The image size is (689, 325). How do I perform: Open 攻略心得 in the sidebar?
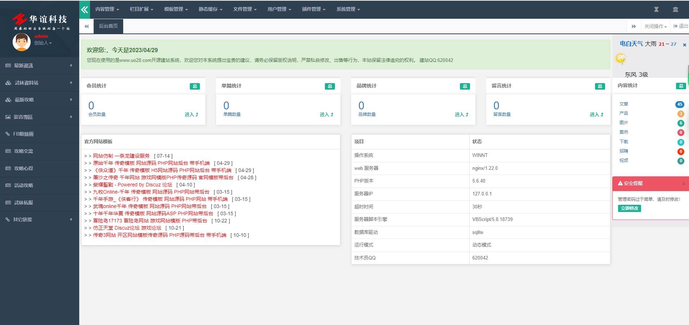(x=40, y=168)
